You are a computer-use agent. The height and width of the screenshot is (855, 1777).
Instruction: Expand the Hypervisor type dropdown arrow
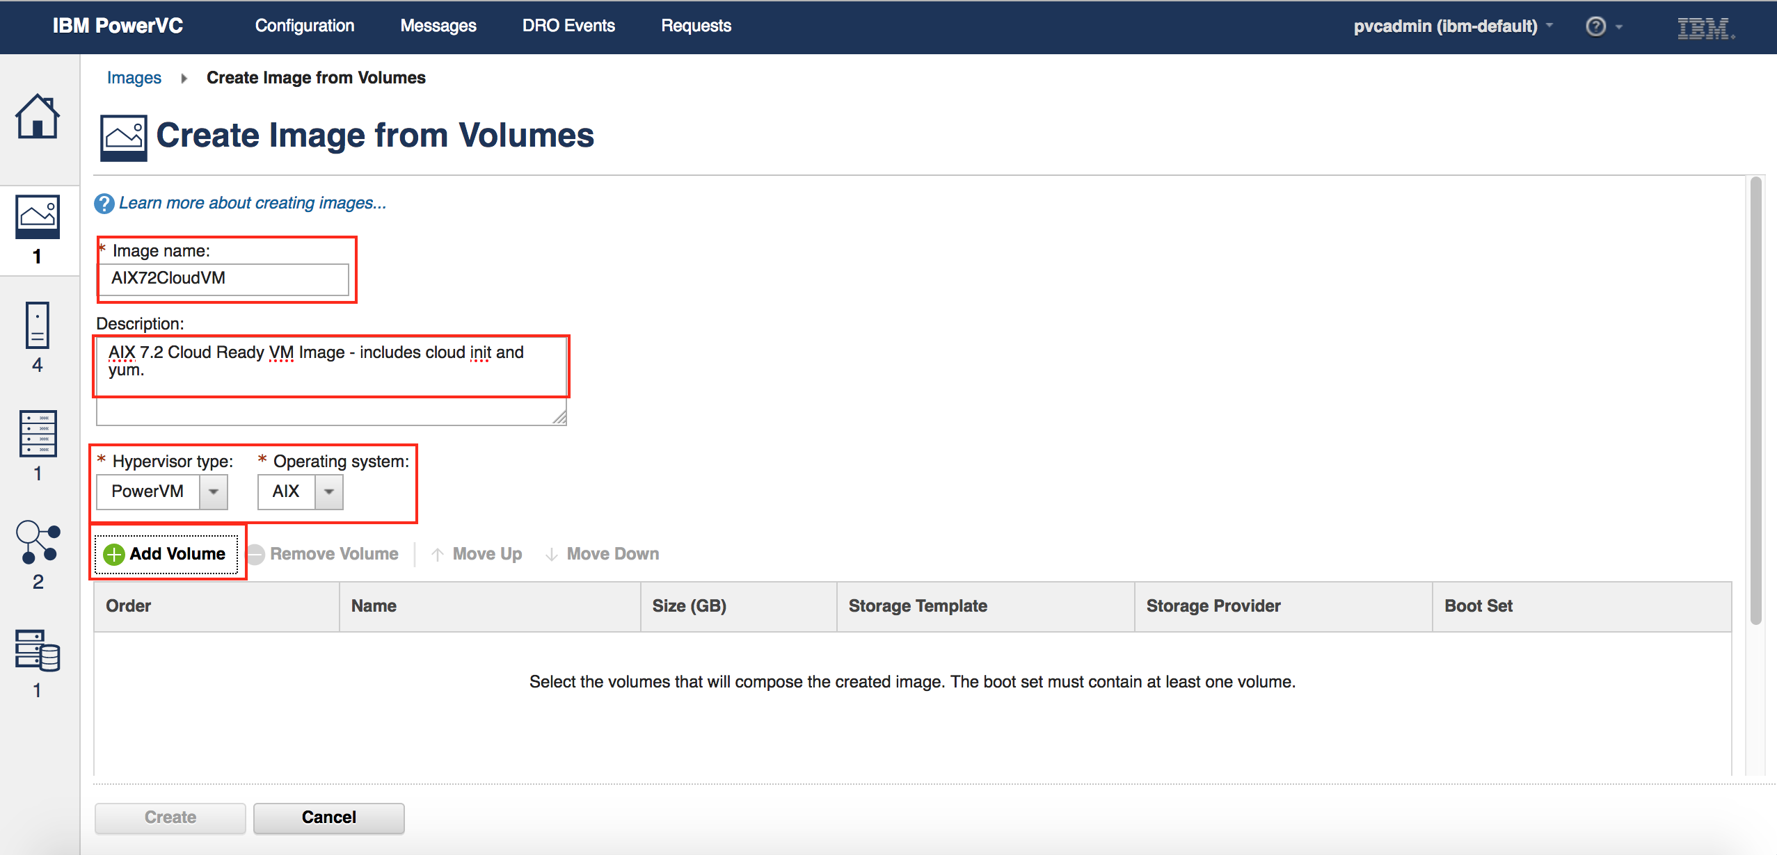click(214, 491)
